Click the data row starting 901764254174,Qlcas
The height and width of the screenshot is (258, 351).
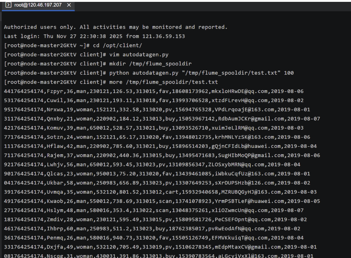(157, 174)
